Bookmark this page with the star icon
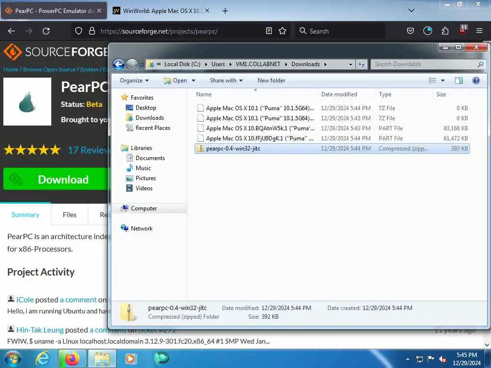 [x=282, y=31]
